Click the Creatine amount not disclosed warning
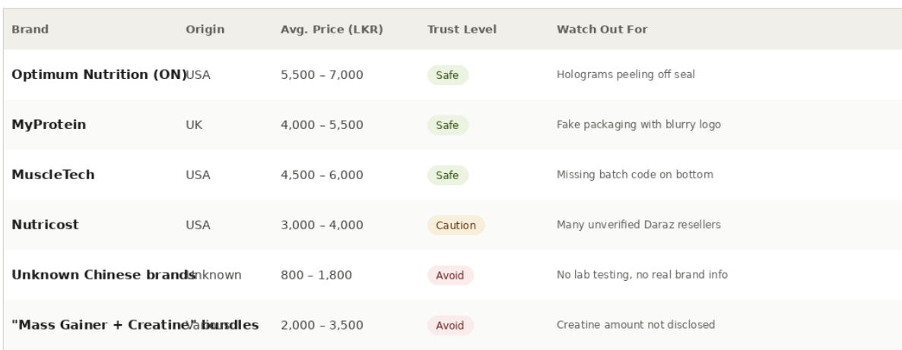 636,325
